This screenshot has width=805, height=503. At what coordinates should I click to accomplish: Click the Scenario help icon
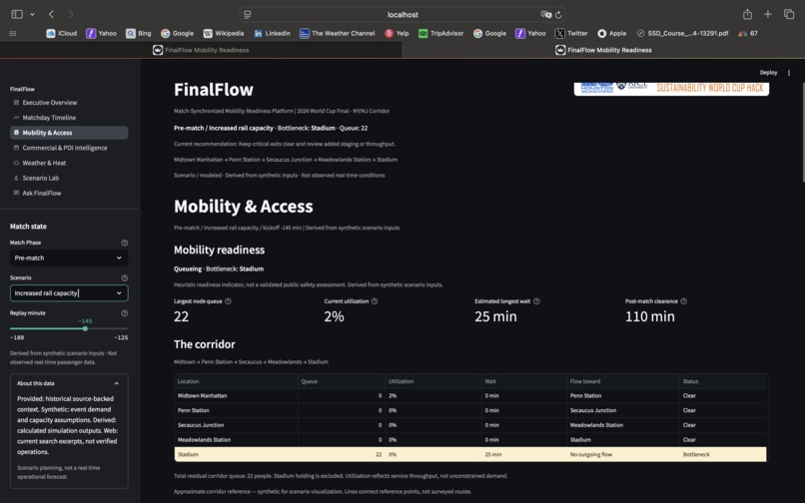[124, 277]
